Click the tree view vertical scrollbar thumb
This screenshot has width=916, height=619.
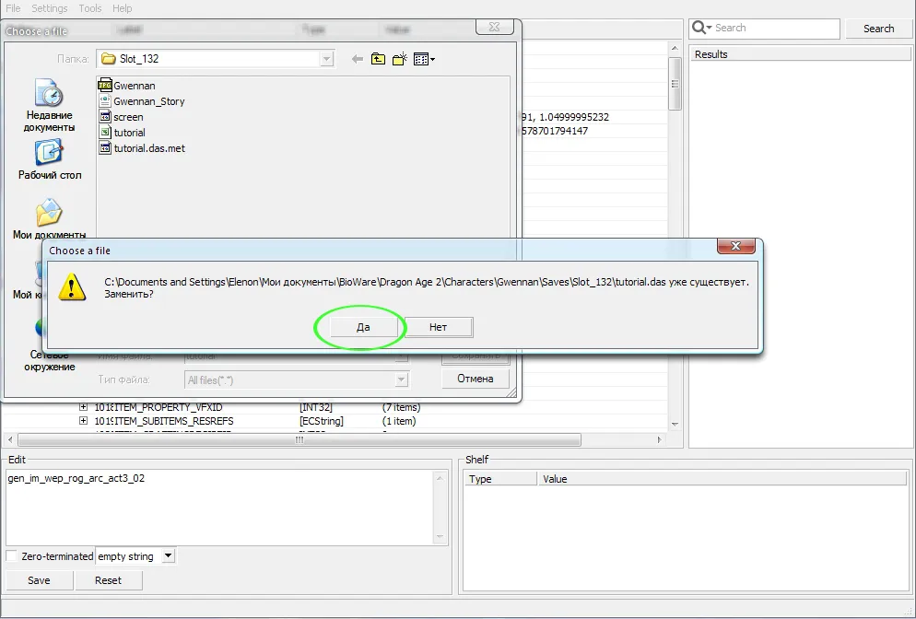coord(675,84)
